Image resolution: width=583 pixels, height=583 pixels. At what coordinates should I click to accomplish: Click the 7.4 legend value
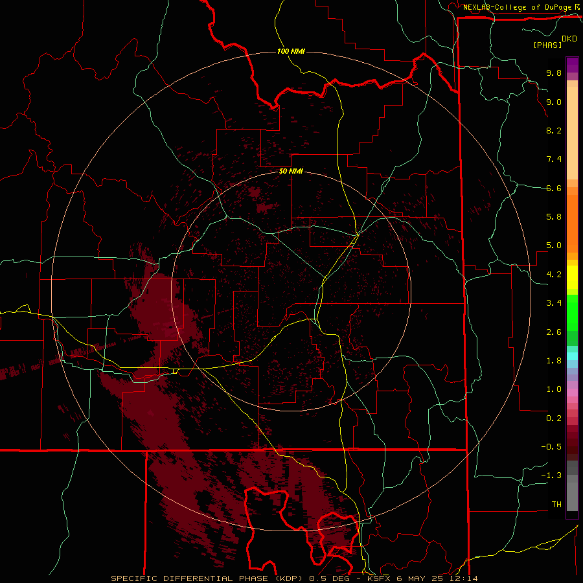tap(554, 159)
